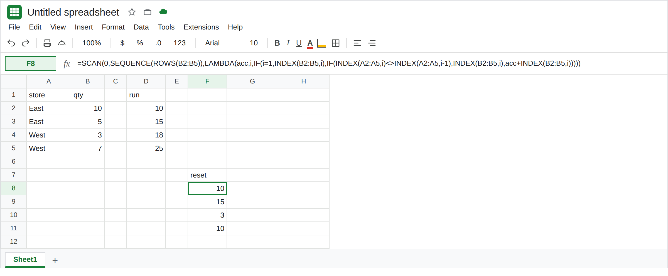Select the paint format tool
This screenshot has width=668, height=276.
tap(62, 43)
